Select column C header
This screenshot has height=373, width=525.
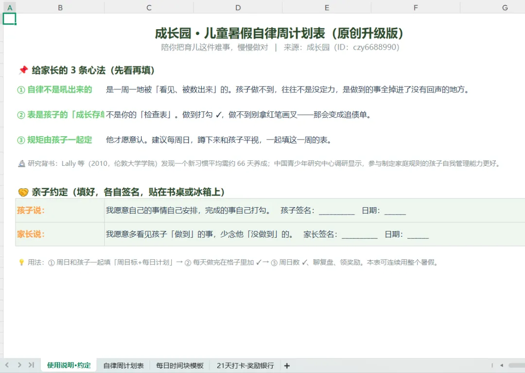[x=149, y=7]
